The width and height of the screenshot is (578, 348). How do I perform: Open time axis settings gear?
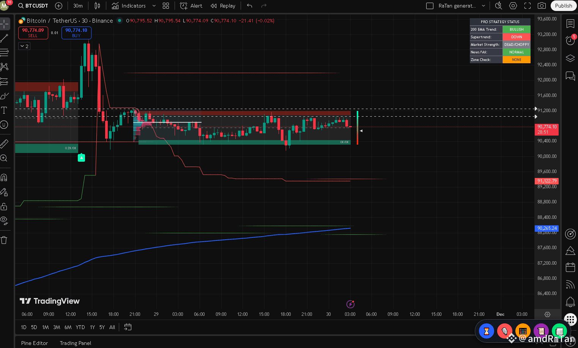point(547,314)
